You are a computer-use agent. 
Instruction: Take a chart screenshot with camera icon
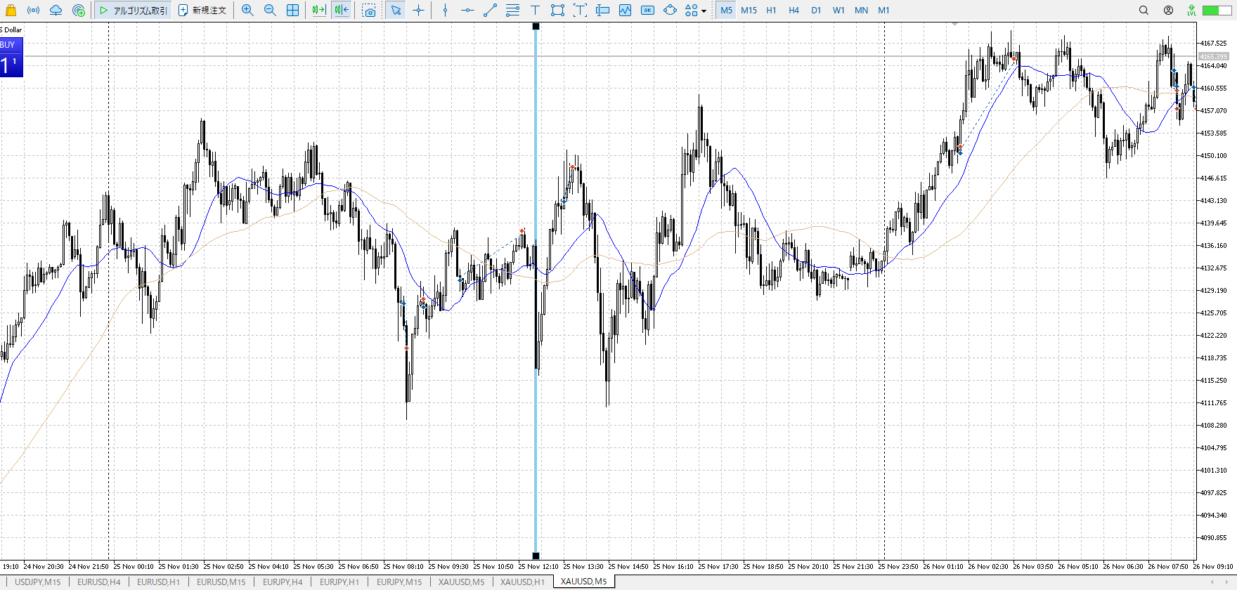[369, 10]
